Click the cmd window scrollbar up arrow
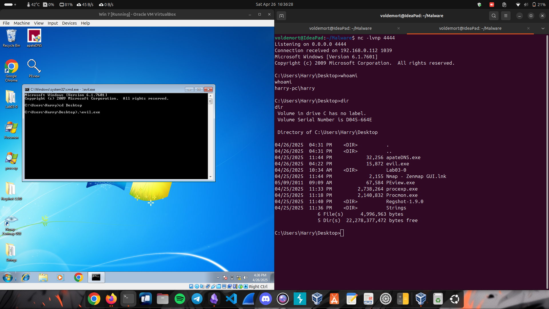Viewport: 549px width, 309px height. [210, 96]
